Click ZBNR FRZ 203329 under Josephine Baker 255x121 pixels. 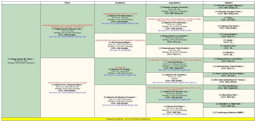tap(67, 91)
